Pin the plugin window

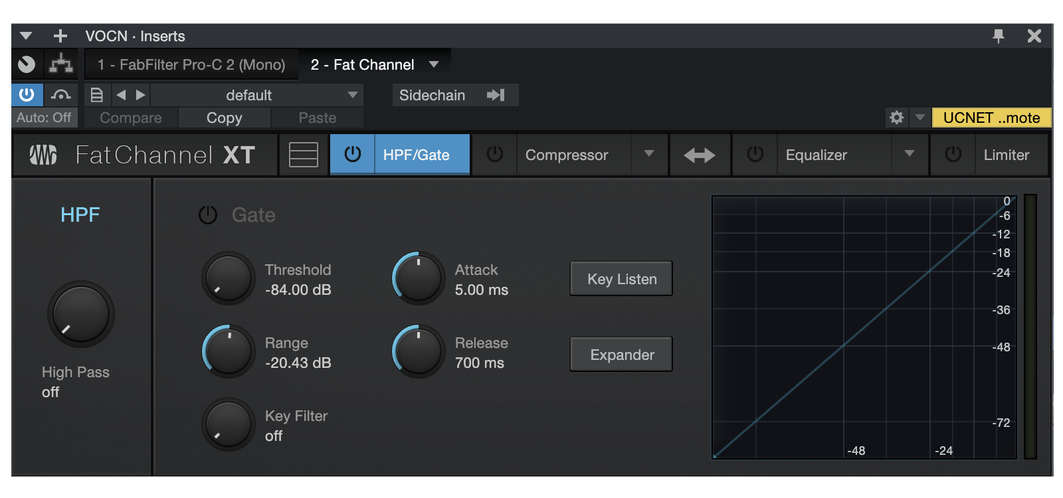click(x=998, y=36)
